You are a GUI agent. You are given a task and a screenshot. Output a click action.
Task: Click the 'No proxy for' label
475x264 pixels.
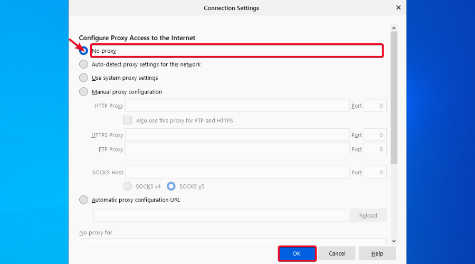(x=96, y=232)
